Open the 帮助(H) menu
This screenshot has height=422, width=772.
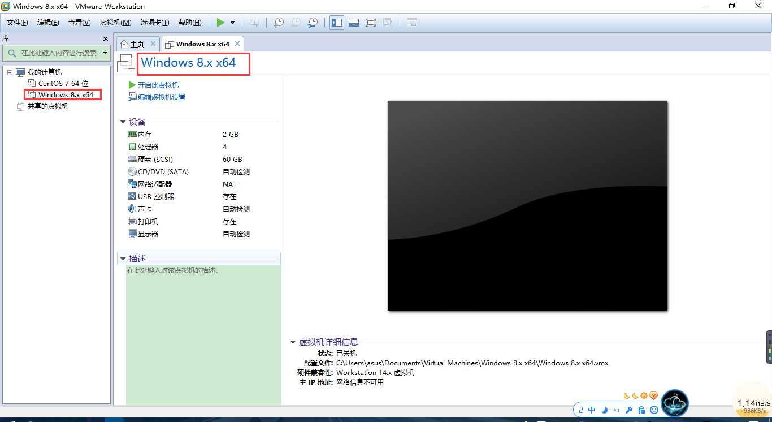(190, 23)
